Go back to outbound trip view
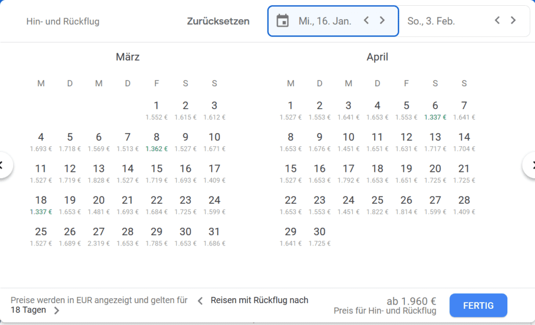Image resolution: width=535 pixels, height=325 pixels. point(200,300)
